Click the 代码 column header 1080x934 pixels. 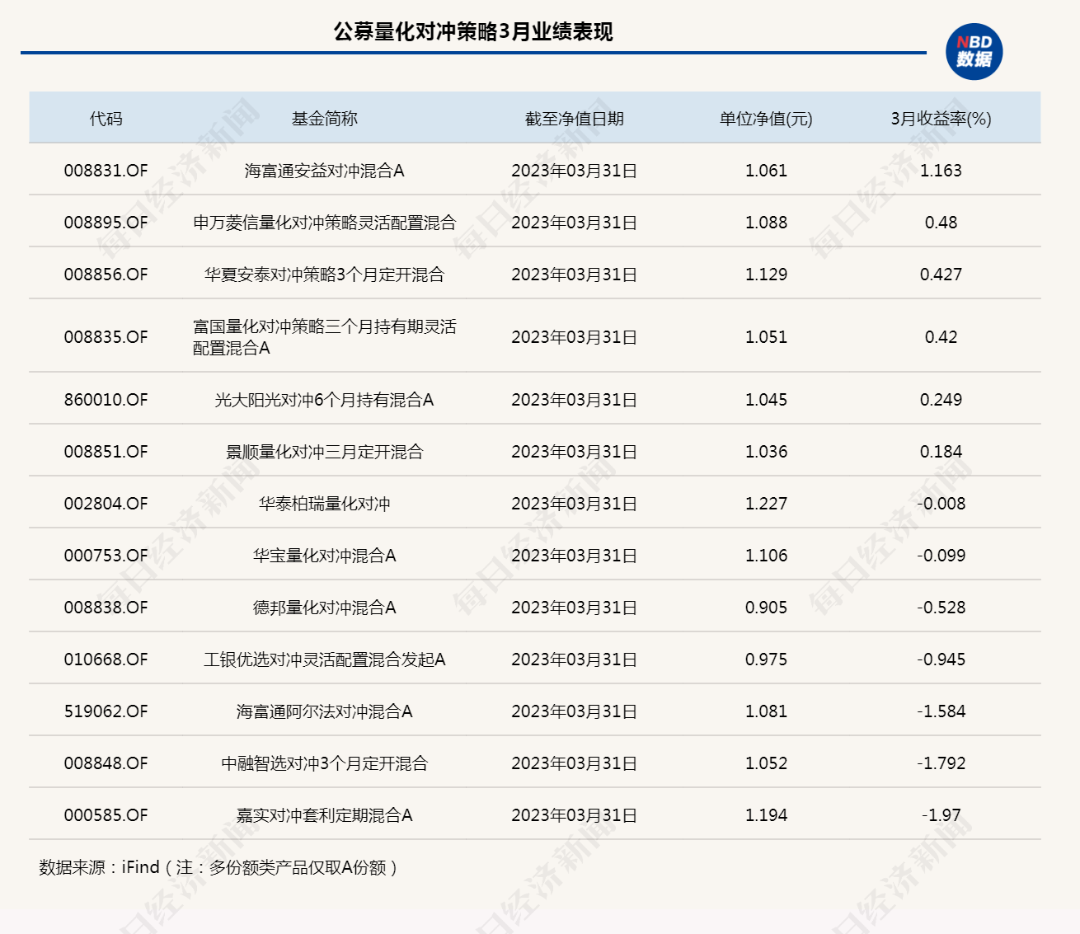[106, 119]
